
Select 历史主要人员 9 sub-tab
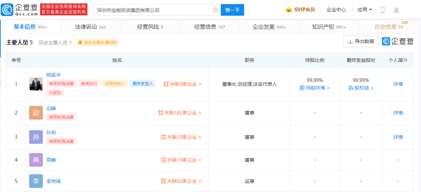pos(55,43)
